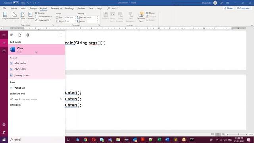Switch to Word on the taskbar
This screenshot has width=254, height=143.
tap(167, 139)
